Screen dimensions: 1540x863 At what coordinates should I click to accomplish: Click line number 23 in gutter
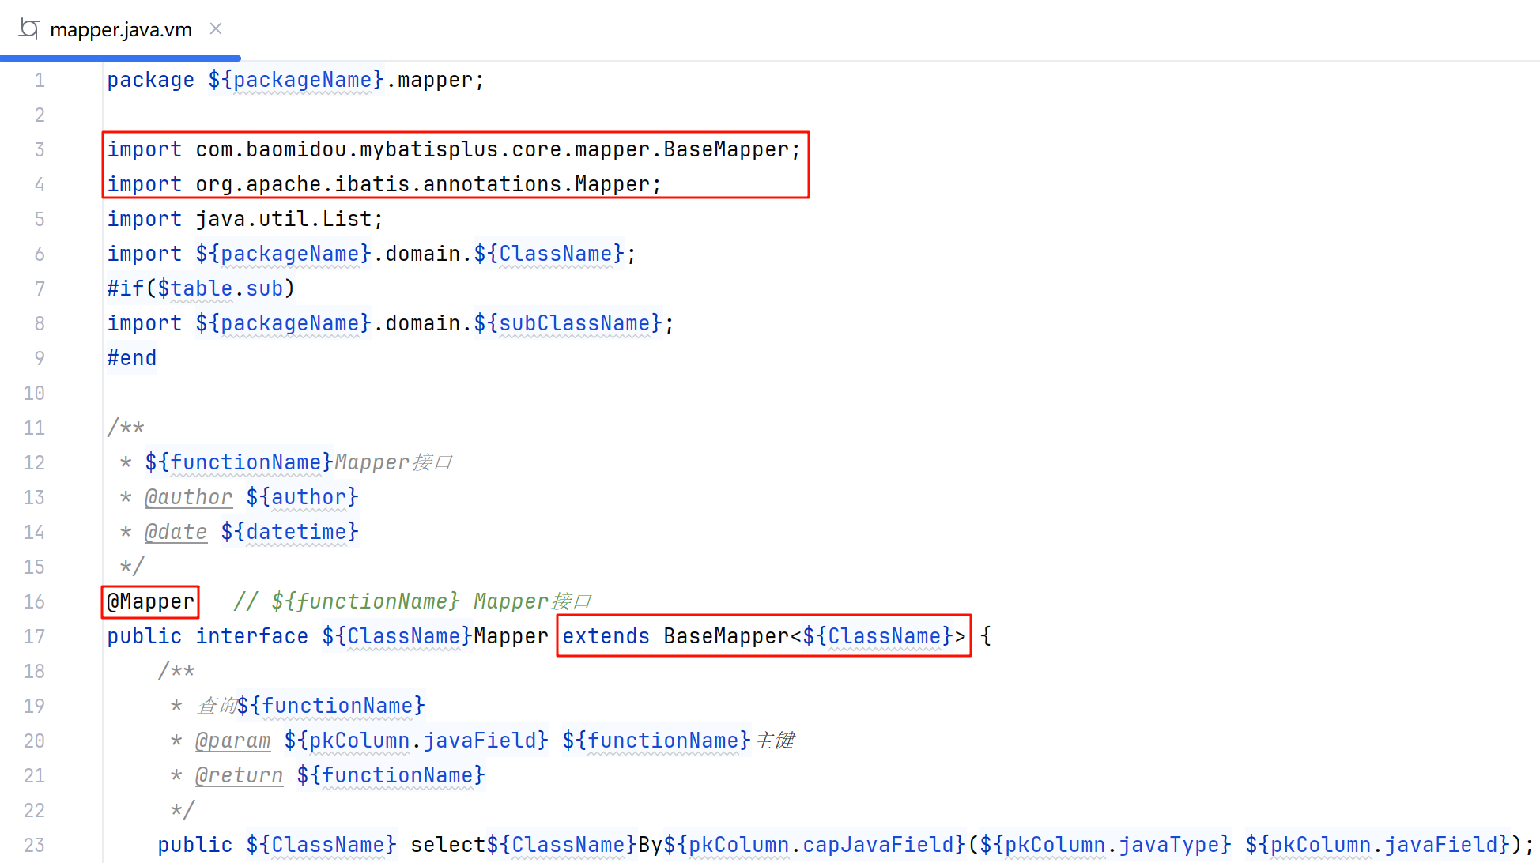click(x=34, y=846)
